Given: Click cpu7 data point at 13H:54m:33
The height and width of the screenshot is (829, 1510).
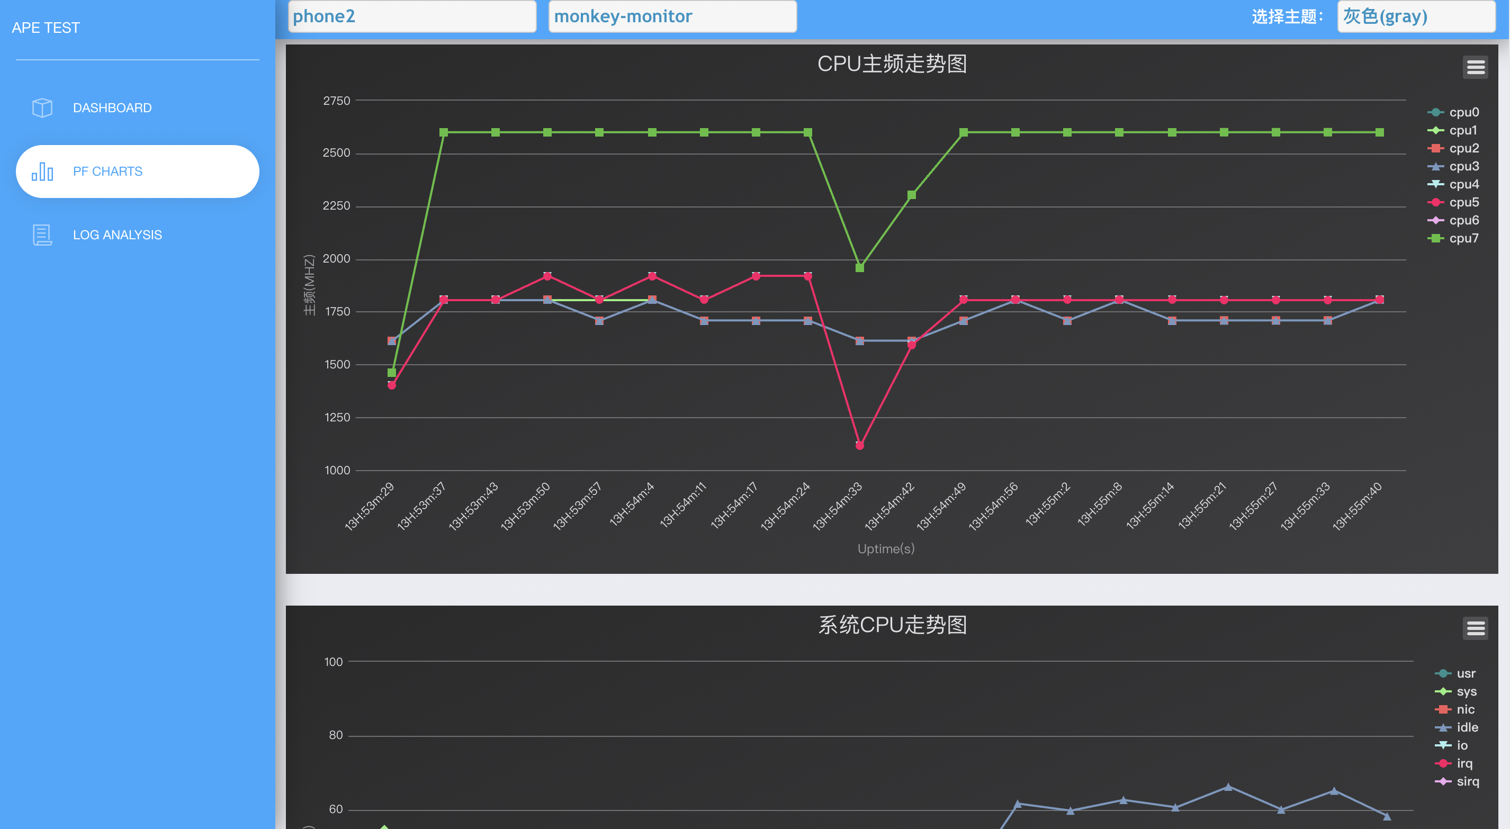Looking at the screenshot, I should (x=859, y=268).
